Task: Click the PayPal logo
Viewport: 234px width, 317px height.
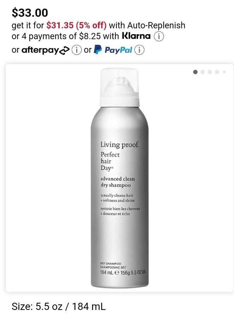Action: [113, 50]
